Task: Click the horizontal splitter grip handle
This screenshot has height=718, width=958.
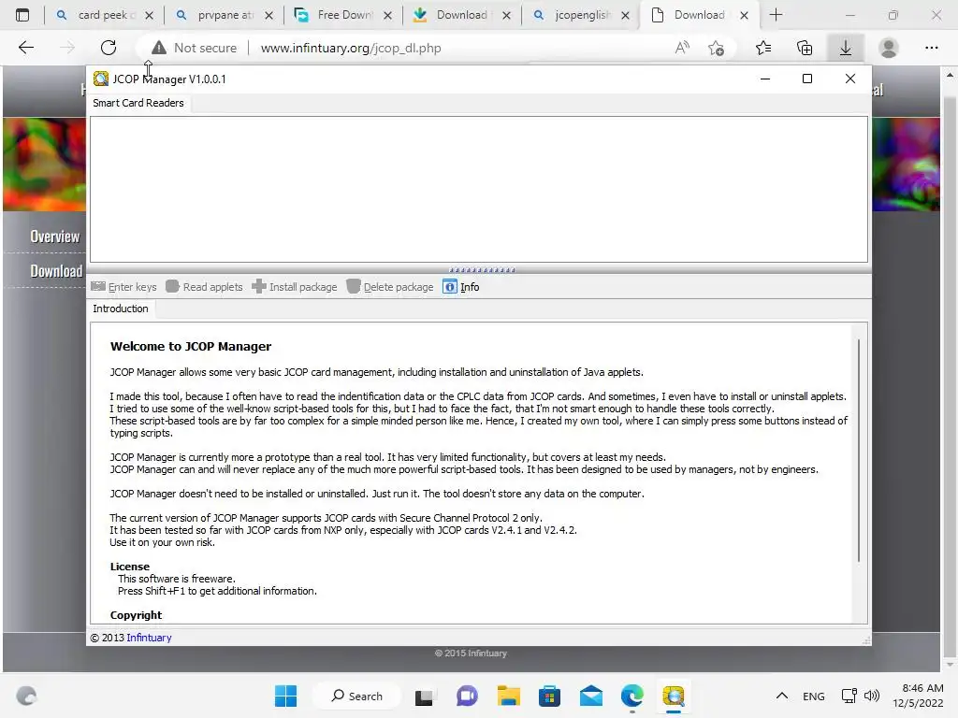Action: 482,270
